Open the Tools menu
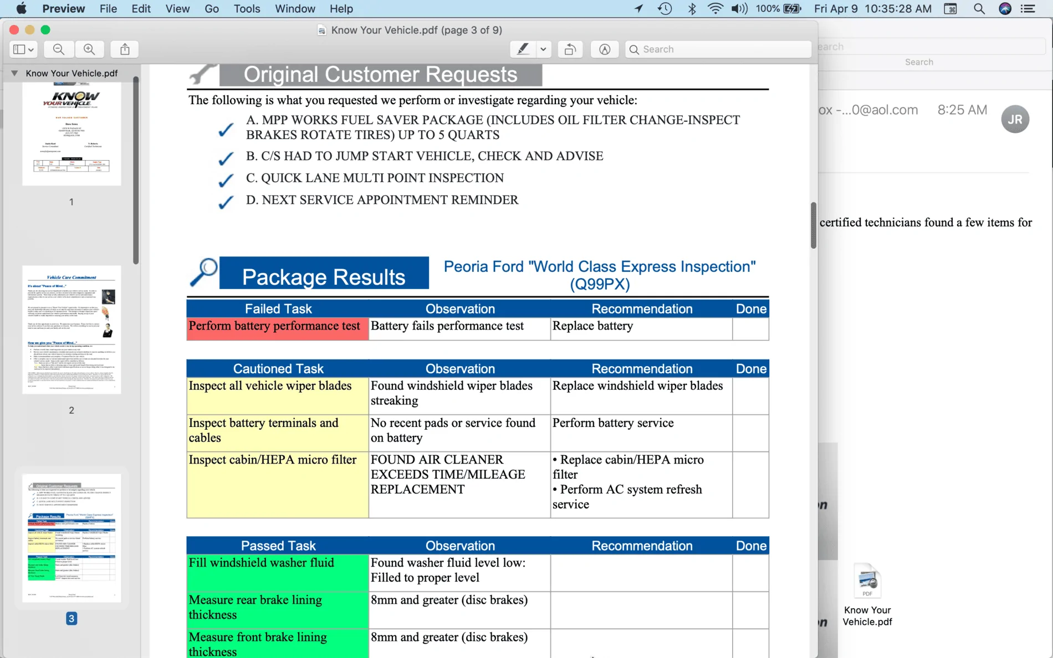The height and width of the screenshot is (658, 1053). coord(247,8)
